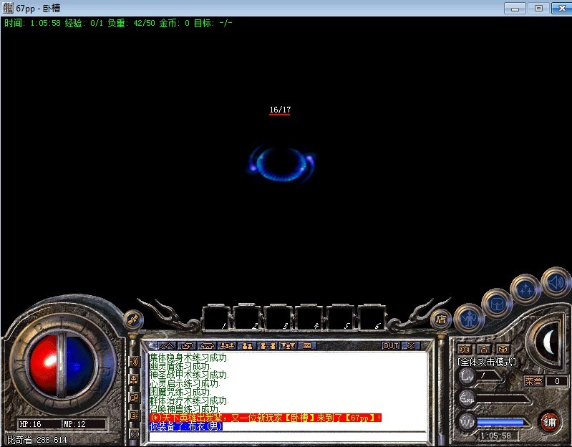572x447 pixels.
Task: Select quick item belt slot 6
Action: tap(371, 318)
